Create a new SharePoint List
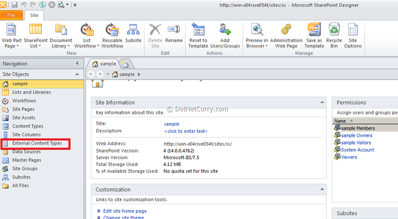The height and width of the screenshot is (219, 398). tap(36, 36)
